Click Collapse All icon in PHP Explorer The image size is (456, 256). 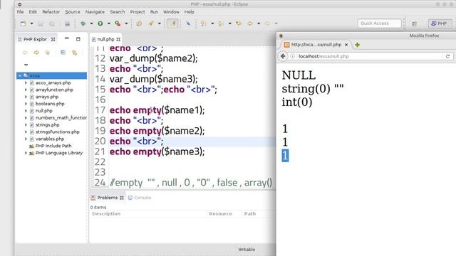[x=63, y=53]
